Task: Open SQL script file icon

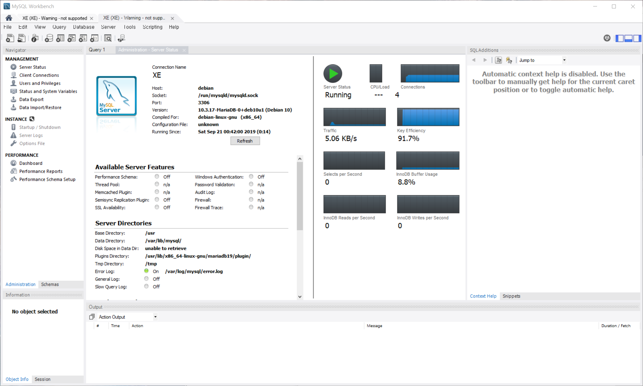Action: pyautogui.click(x=21, y=38)
